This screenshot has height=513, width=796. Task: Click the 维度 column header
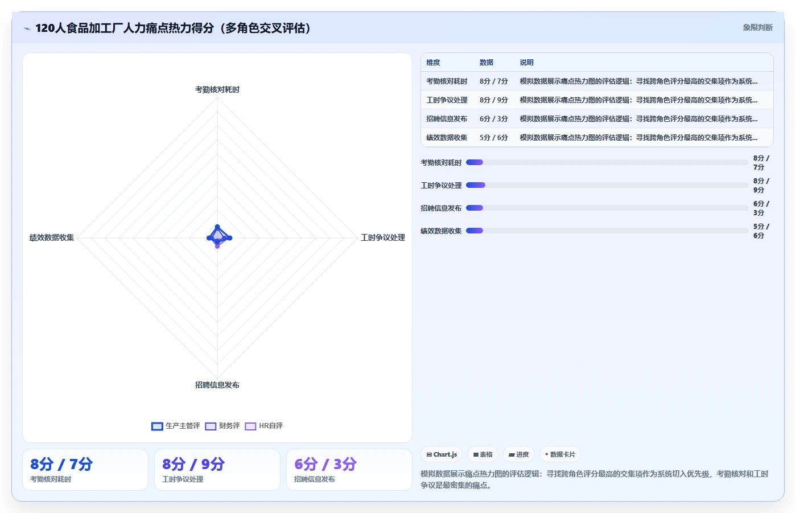point(433,63)
